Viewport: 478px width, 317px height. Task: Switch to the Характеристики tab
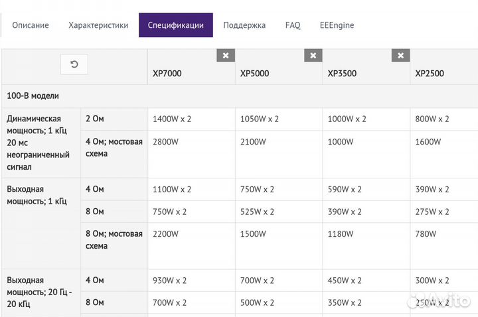click(x=98, y=25)
